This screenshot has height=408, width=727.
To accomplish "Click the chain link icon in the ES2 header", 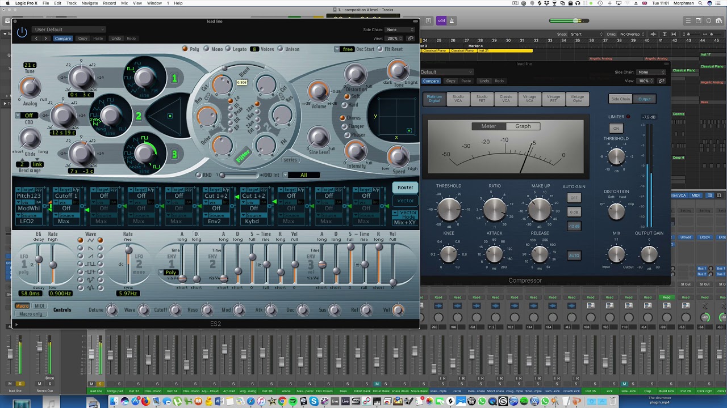I will coord(411,38).
